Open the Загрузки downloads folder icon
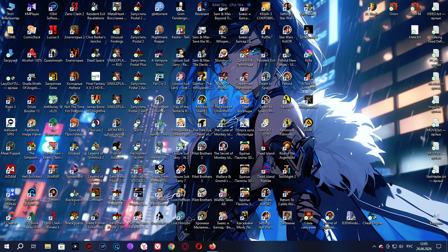 point(11,55)
